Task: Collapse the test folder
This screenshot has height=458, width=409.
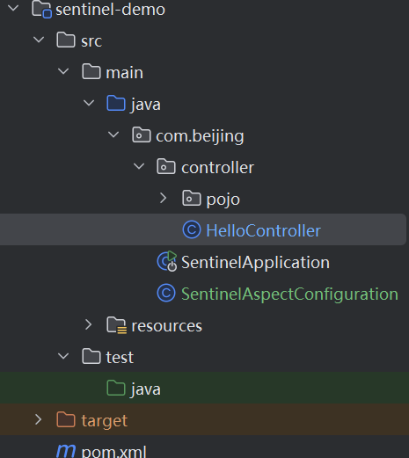Action: pos(63,356)
